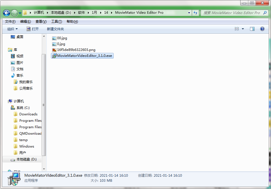Open the help icon

tap(262, 29)
